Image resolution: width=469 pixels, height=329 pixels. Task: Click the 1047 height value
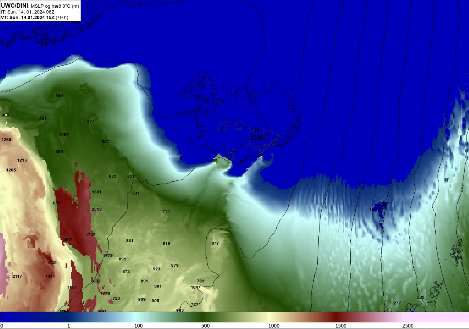tap(196, 287)
